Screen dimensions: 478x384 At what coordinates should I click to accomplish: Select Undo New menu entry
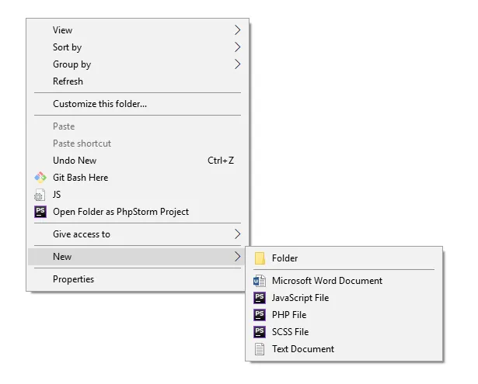(75, 161)
